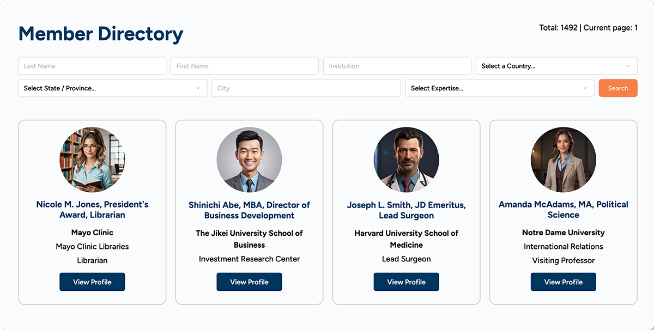Click Shinichi Abe's profile photo

(x=249, y=160)
